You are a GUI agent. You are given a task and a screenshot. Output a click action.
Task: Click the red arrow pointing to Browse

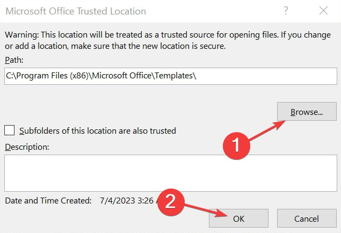pyautogui.click(x=267, y=130)
